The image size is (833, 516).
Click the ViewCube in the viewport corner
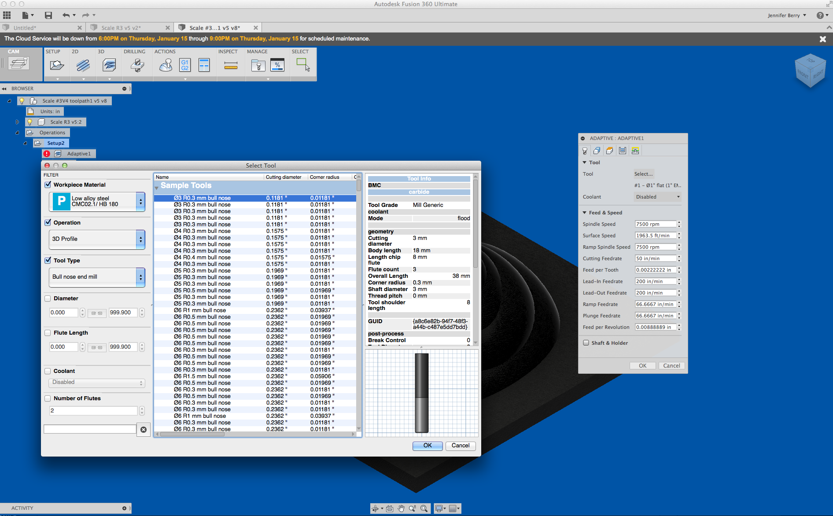click(x=810, y=70)
